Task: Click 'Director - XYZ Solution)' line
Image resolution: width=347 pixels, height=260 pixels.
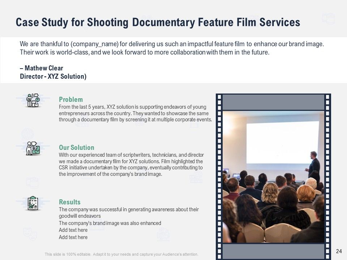Action: click(53, 76)
